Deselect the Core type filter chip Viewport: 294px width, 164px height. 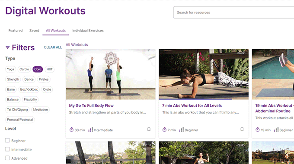(38, 69)
